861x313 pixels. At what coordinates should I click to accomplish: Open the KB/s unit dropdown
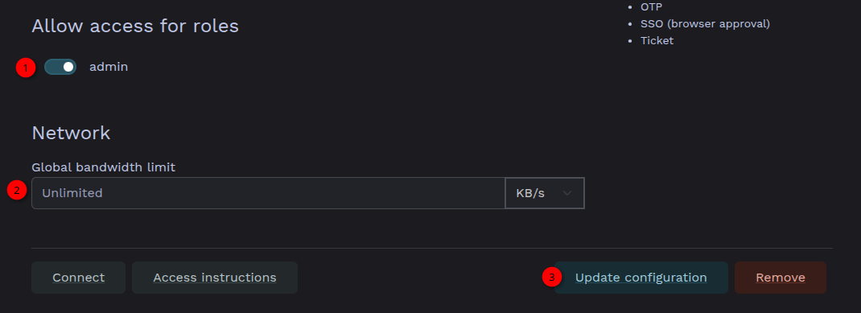[x=544, y=193]
